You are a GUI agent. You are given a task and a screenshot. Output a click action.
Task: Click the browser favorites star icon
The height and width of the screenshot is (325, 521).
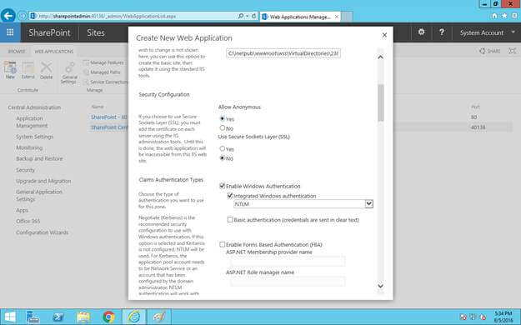[504, 16]
